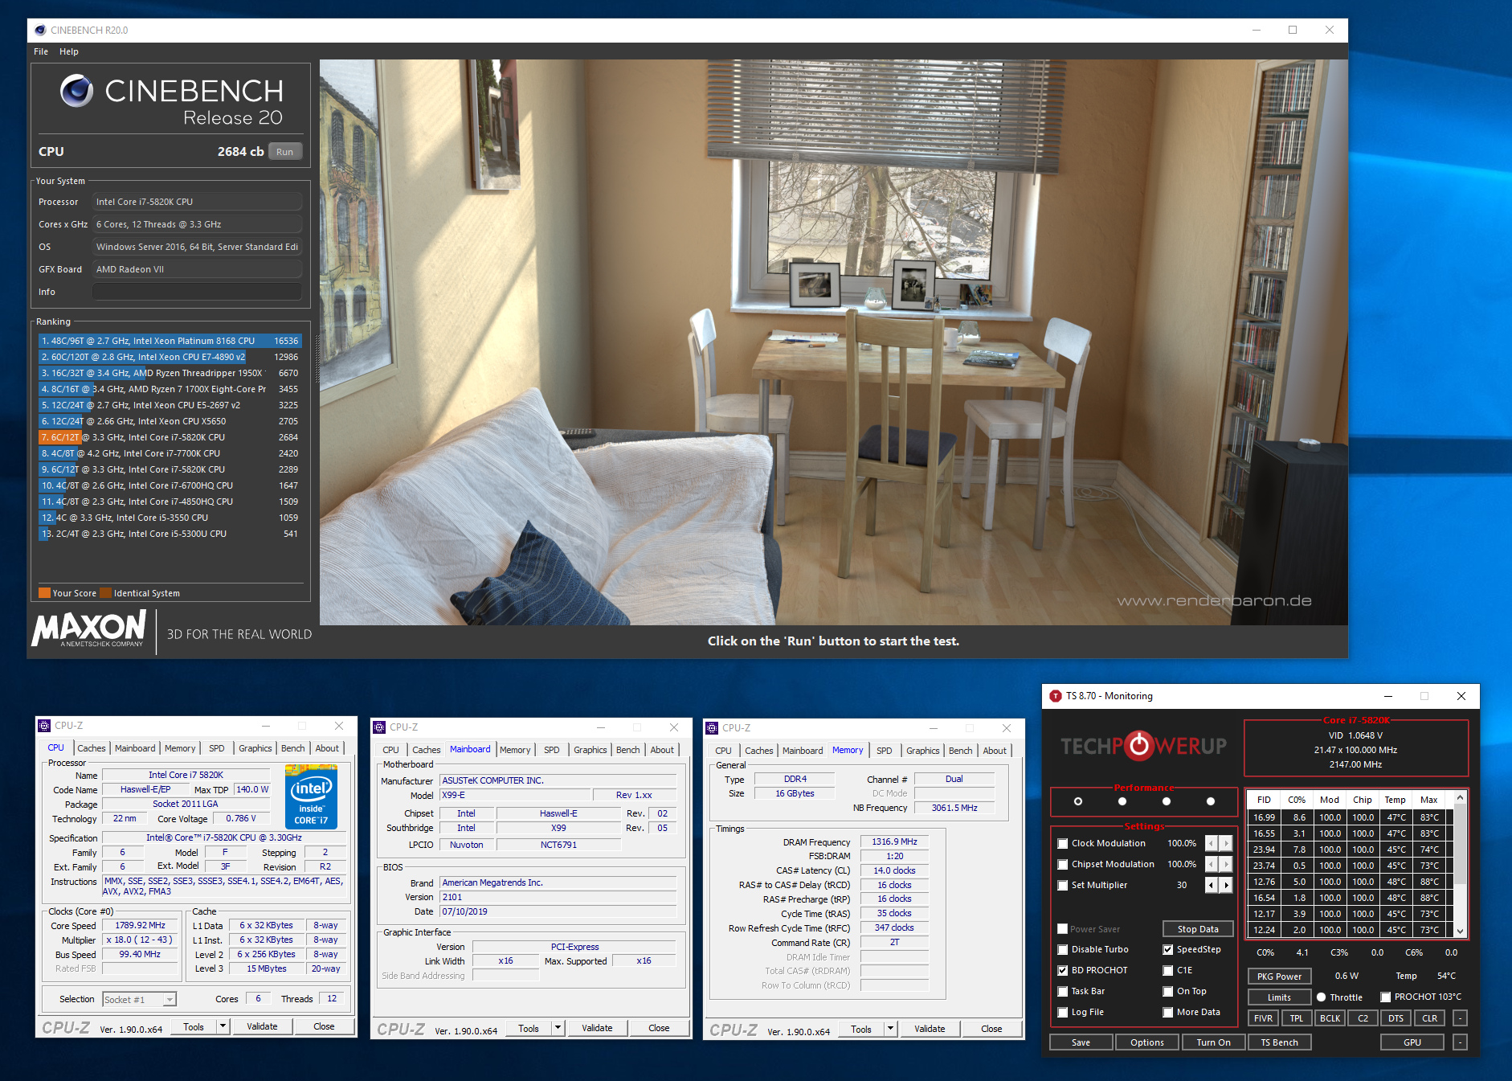This screenshot has height=1081, width=1512.
Task: Select the i7-5820K ranking row scoring 2289
Action: pyautogui.click(x=170, y=469)
